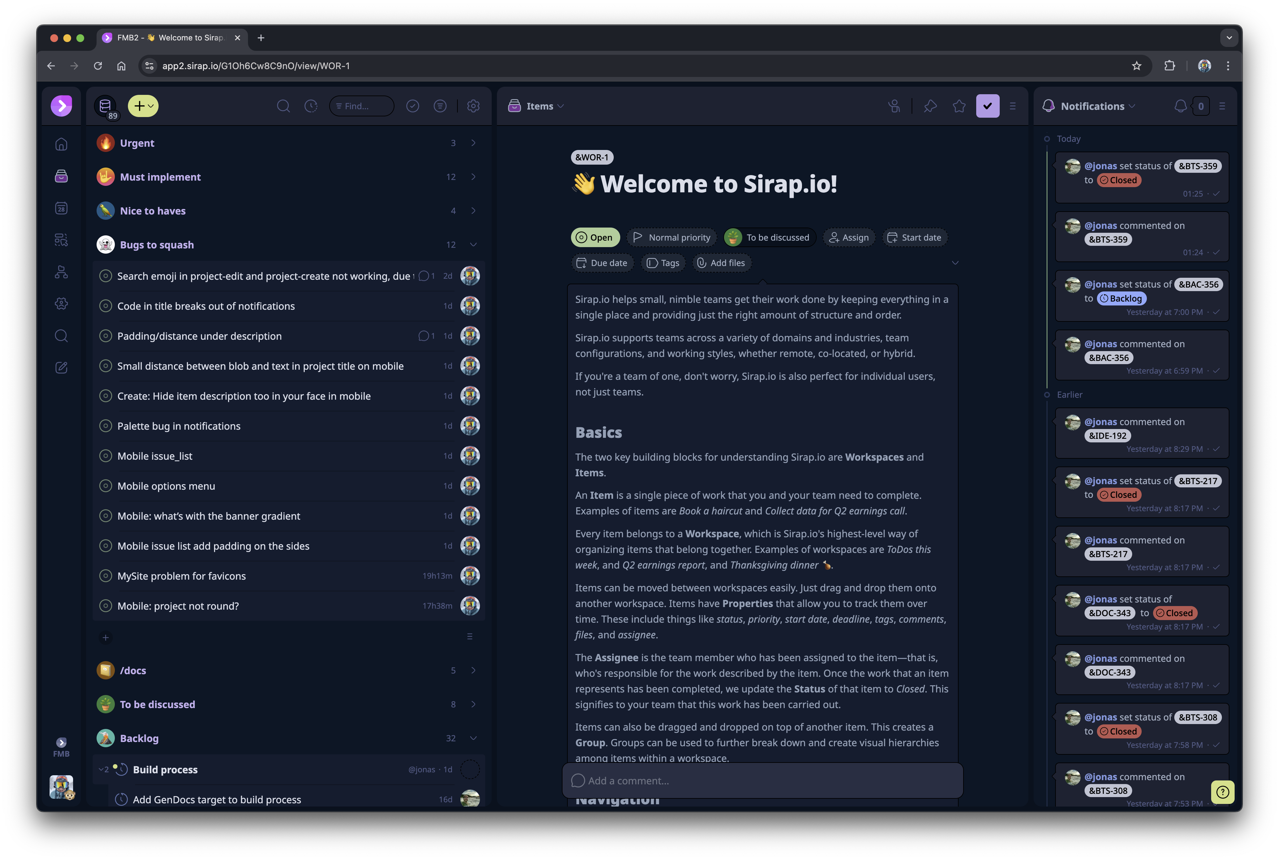Star the current item as favorite
The width and height of the screenshot is (1279, 860).
959,106
